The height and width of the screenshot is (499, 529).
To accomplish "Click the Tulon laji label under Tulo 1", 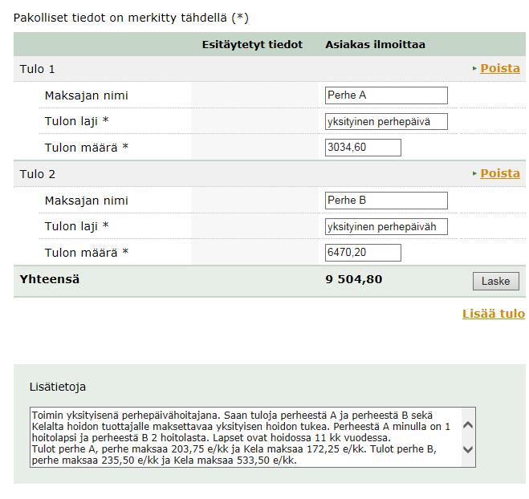I will pyautogui.click(x=76, y=121).
